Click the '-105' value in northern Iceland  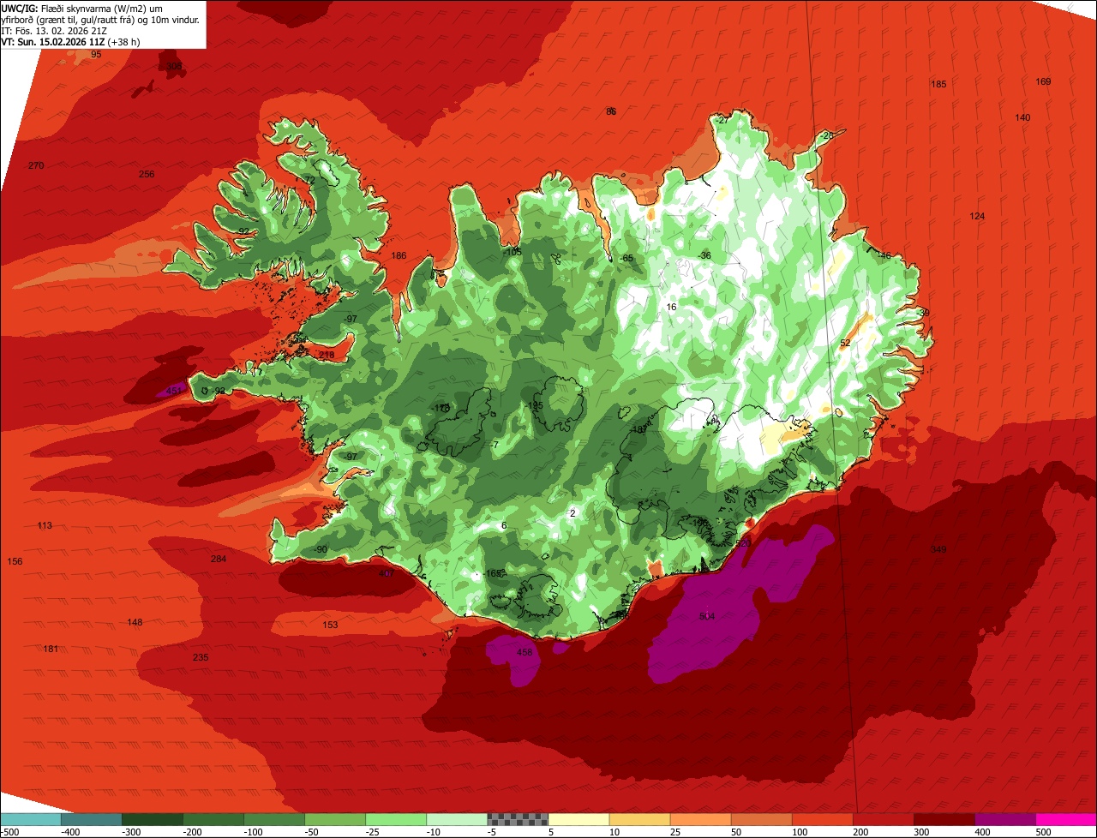(513, 252)
